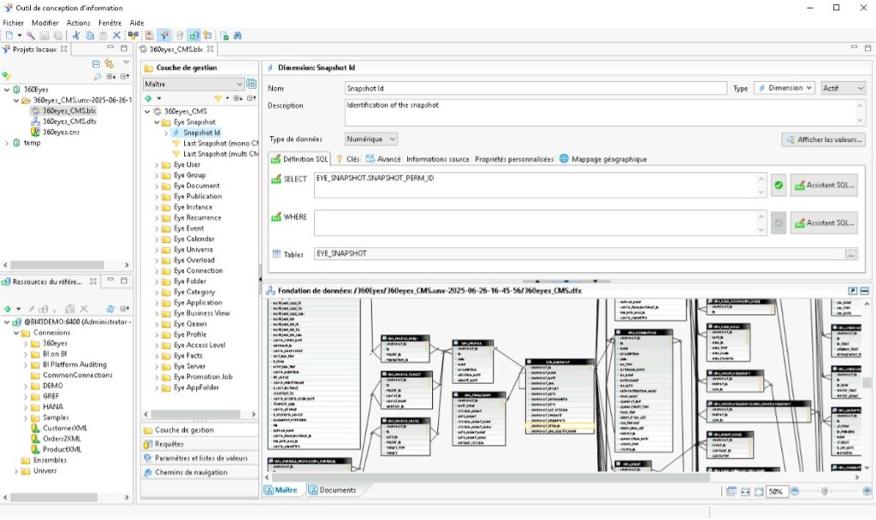Click the Tables browse ellipsis button
The height and width of the screenshot is (520, 876).
pyautogui.click(x=850, y=254)
